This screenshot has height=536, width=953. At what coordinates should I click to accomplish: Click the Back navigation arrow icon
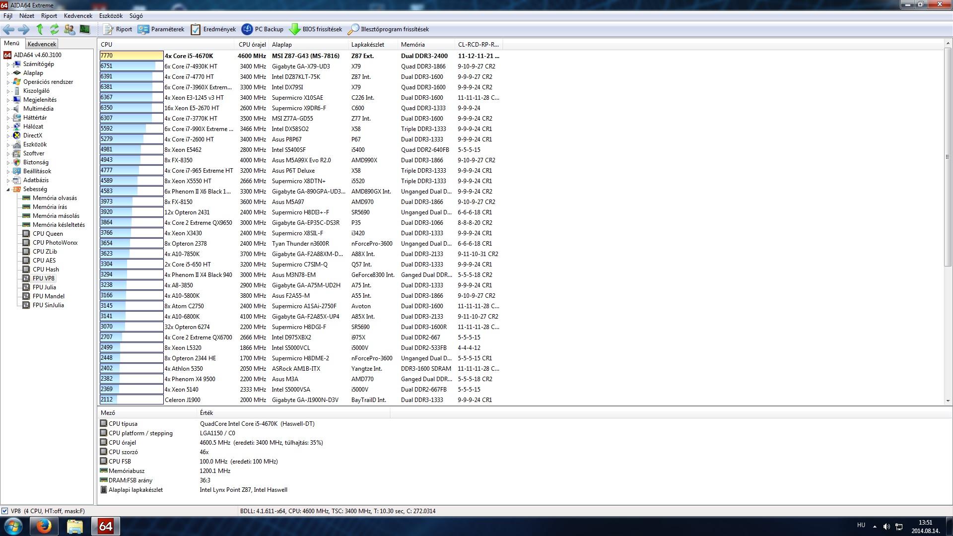pyautogui.click(x=8, y=29)
